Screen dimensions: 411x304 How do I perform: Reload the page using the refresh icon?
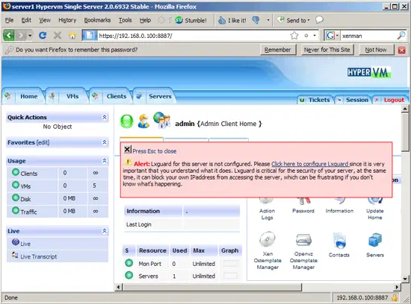point(43,35)
